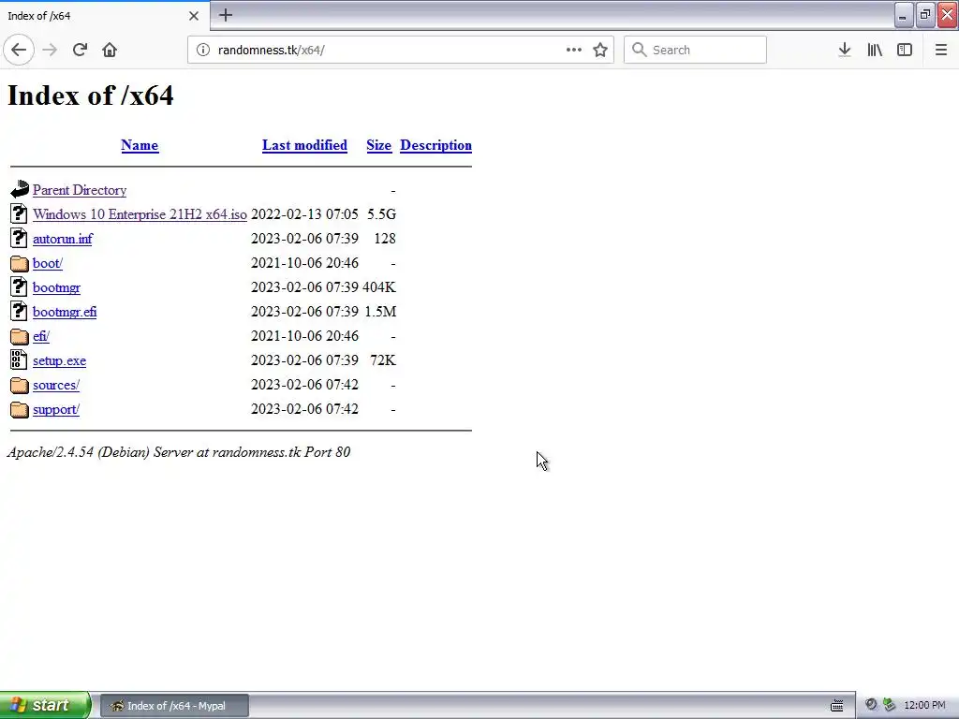Go back with the browser back arrow
This screenshot has height=719, width=959.
[x=19, y=50]
